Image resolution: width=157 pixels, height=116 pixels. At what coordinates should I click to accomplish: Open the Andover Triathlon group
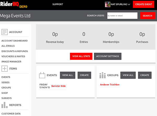click(110, 85)
